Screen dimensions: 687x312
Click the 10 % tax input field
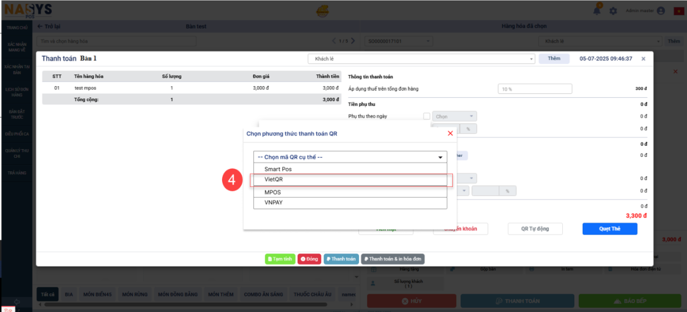coord(535,89)
